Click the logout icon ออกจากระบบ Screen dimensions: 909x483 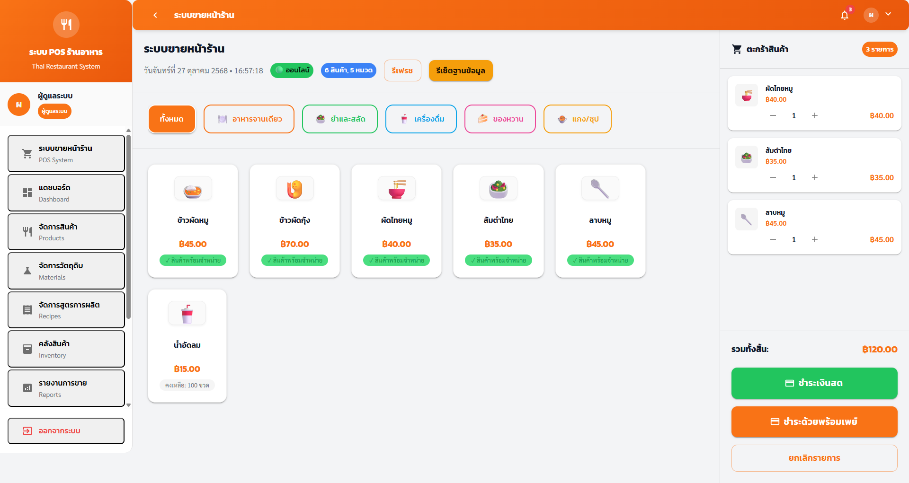tap(27, 431)
